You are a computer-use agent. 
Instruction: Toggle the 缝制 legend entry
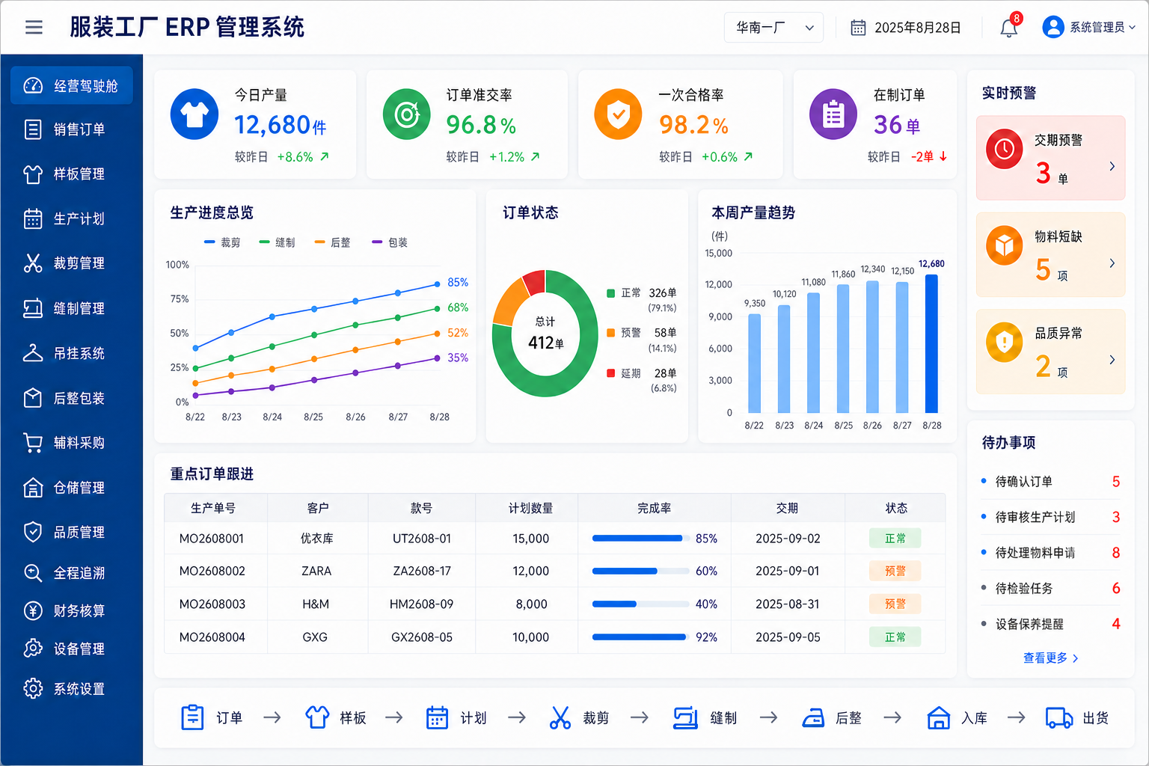point(277,242)
